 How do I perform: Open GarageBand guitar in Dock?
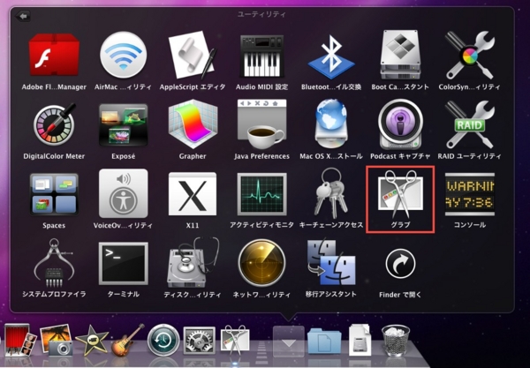pos(128,340)
